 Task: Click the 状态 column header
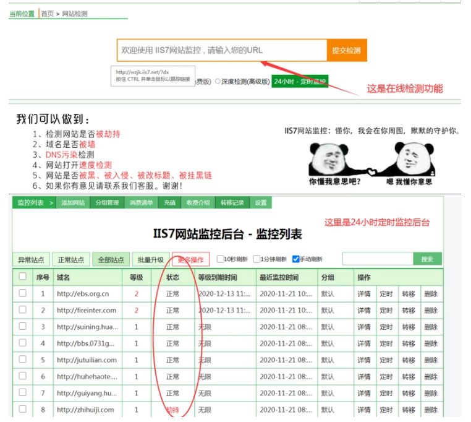(172, 277)
